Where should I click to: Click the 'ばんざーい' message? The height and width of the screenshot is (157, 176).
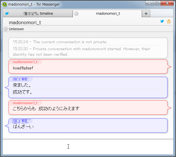[23, 127]
